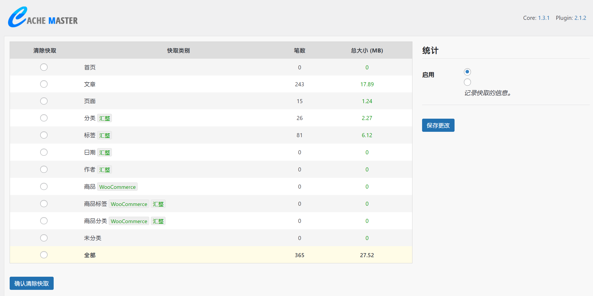
Task: Select the 标签 clear-cache radio button
Action: click(x=44, y=135)
